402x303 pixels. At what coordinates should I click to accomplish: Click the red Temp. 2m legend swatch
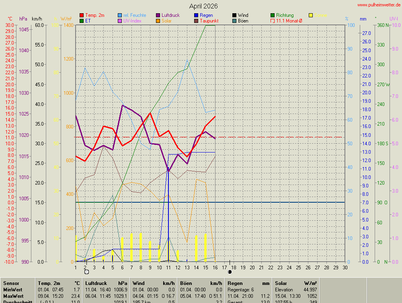point(82,15)
